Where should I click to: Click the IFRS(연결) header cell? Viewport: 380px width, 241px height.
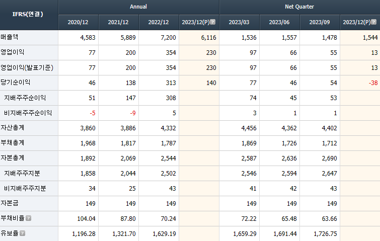pos(29,15)
